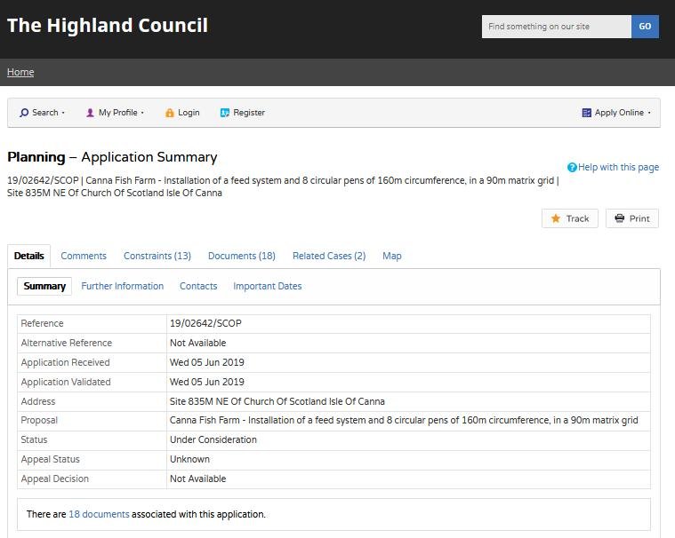Click the printer icon on Print button
Screen dimensions: 675x538
(620, 218)
